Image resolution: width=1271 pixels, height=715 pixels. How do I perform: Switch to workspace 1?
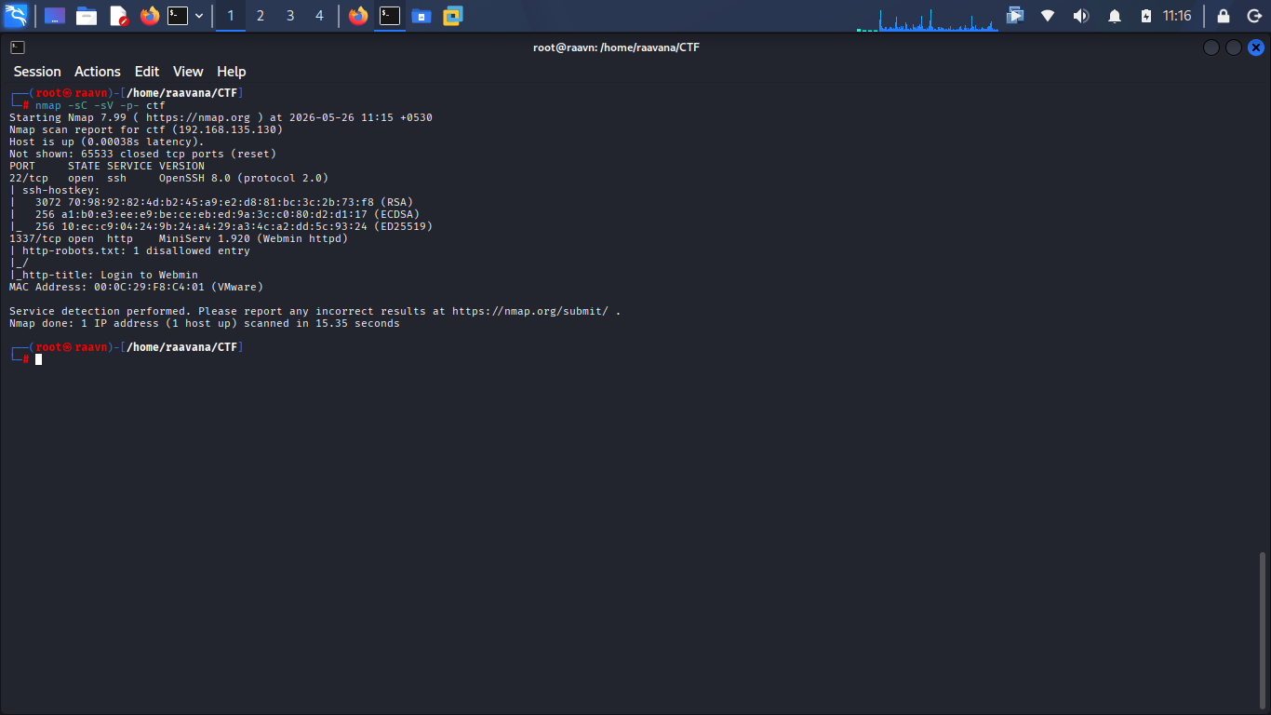click(x=231, y=16)
